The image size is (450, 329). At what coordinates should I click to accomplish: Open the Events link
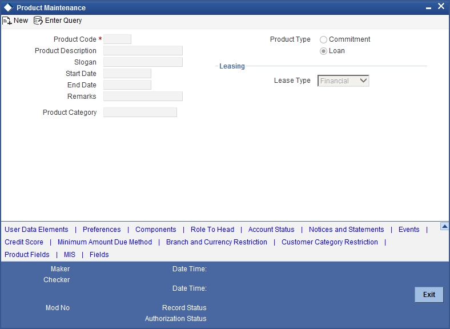click(x=409, y=230)
